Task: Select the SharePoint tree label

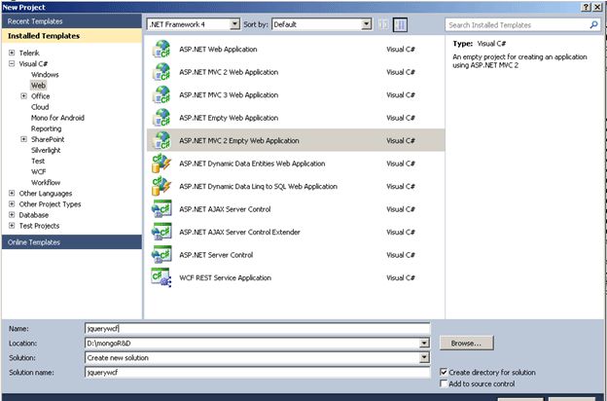Action: tap(48, 139)
